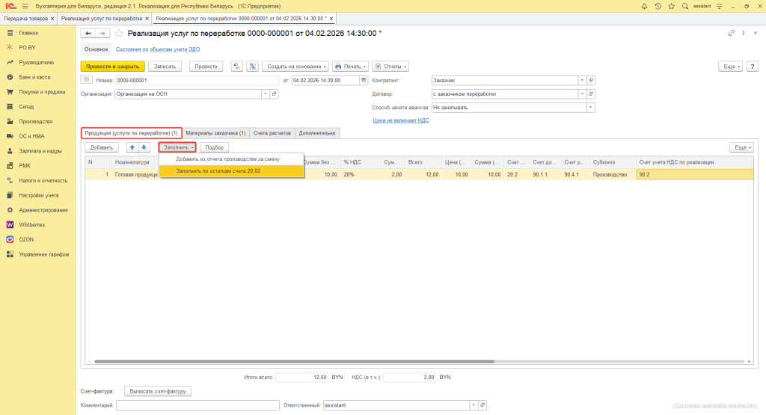Click the notifications bell icon
This screenshot has width=766, height=415.
coord(644,6)
